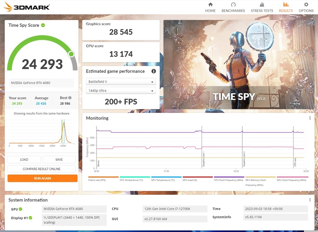Click the SAVE button

[59, 159]
